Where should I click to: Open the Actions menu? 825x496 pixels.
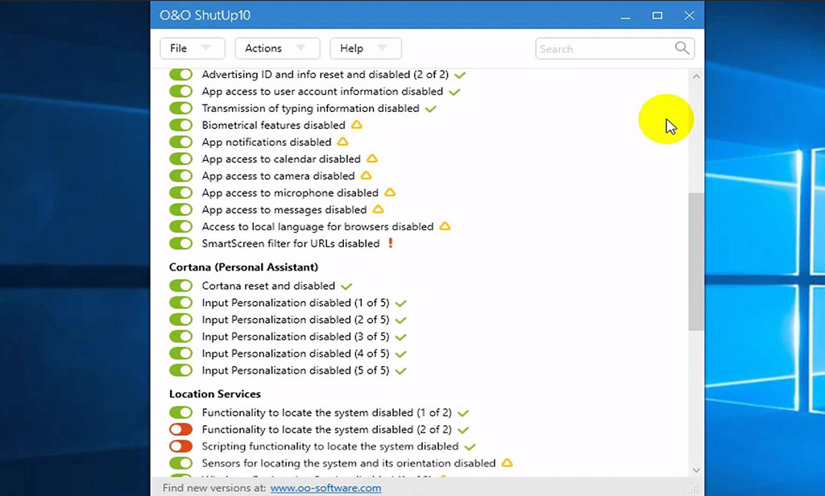click(277, 48)
